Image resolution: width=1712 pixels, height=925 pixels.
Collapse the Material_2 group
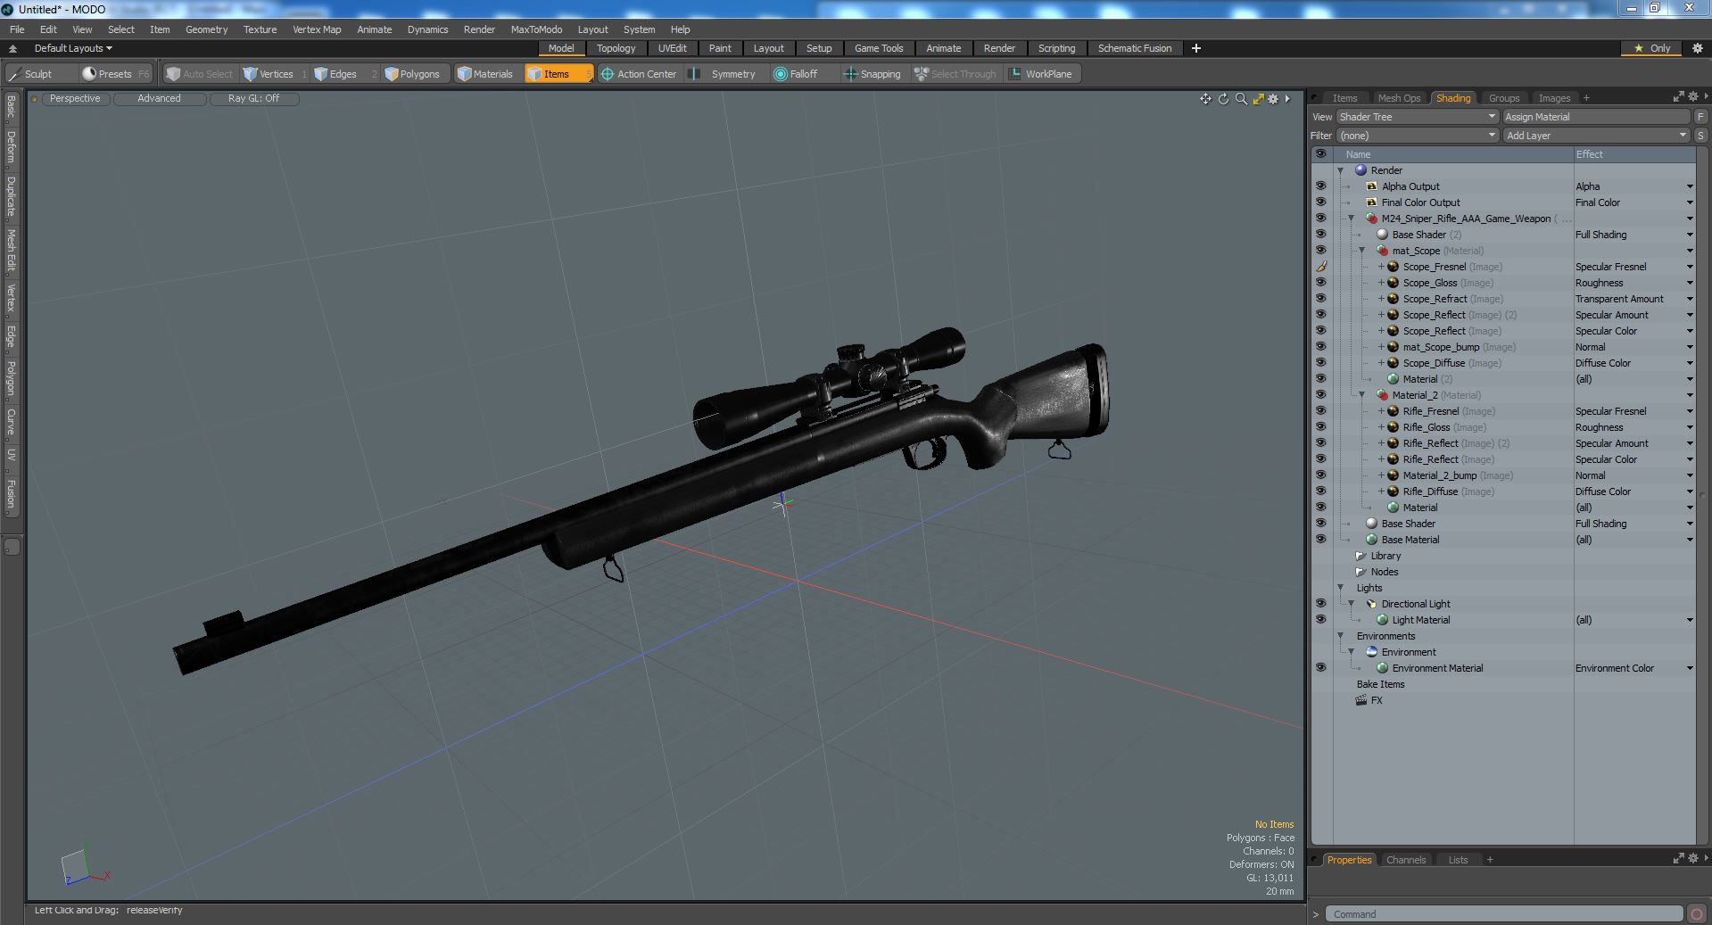tap(1361, 395)
